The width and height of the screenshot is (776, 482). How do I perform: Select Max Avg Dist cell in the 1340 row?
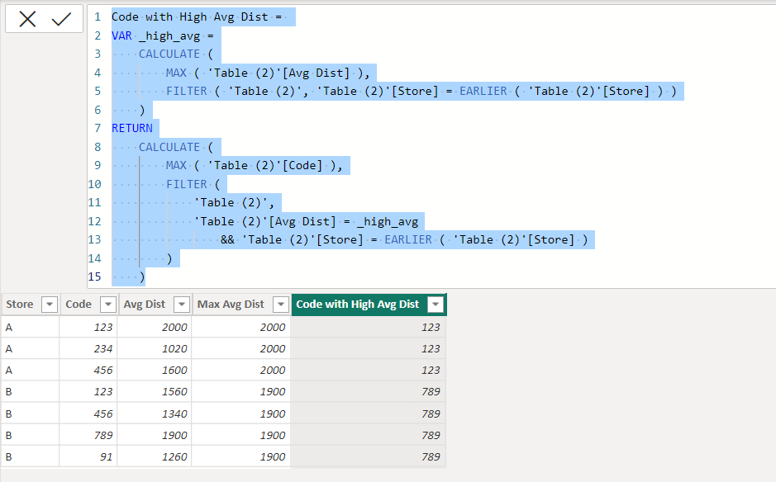tap(241, 413)
